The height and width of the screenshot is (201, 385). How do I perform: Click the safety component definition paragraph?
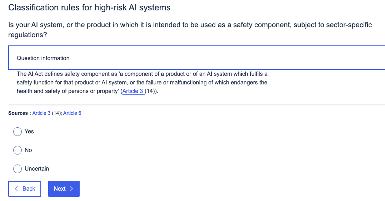(x=142, y=83)
